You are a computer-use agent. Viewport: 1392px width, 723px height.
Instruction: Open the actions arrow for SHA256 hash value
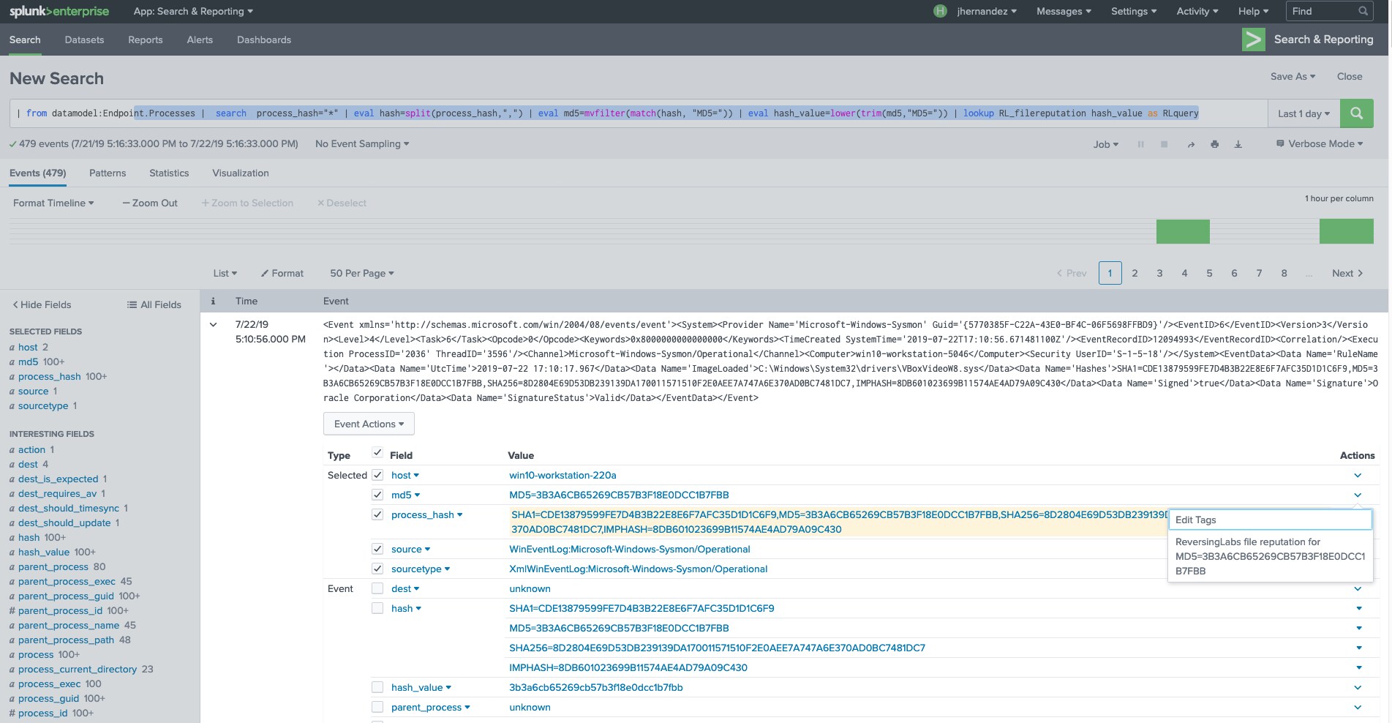[1359, 648]
